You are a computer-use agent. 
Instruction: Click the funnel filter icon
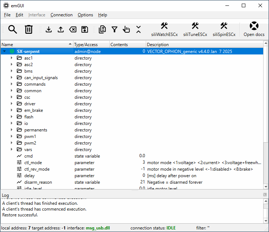click(115, 29)
